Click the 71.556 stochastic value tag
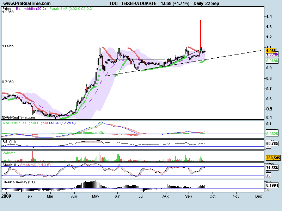282x211 pixels. click(x=272, y=168)
